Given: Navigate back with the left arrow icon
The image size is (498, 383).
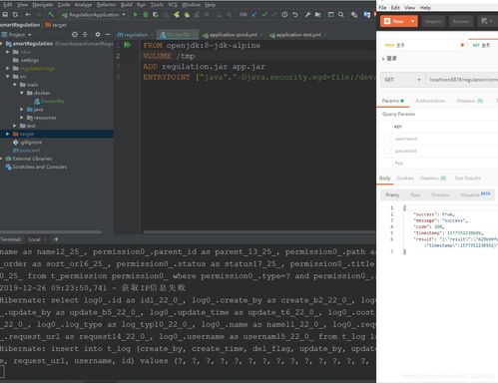Looking at the screenshot, I should 28,15.
